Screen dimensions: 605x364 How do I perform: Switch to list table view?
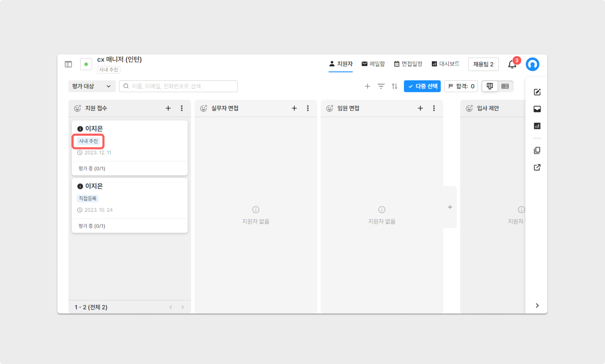[505, 86]
